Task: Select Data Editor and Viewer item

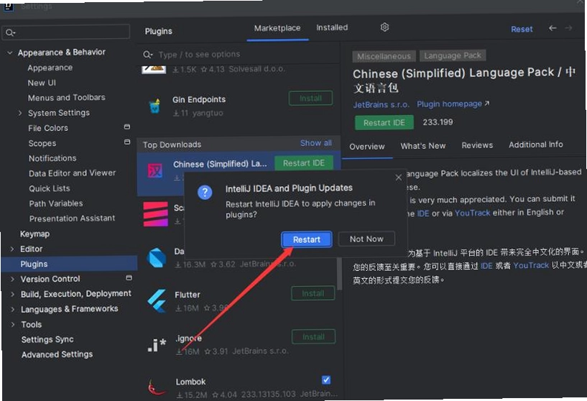Action: pos(73,173)
